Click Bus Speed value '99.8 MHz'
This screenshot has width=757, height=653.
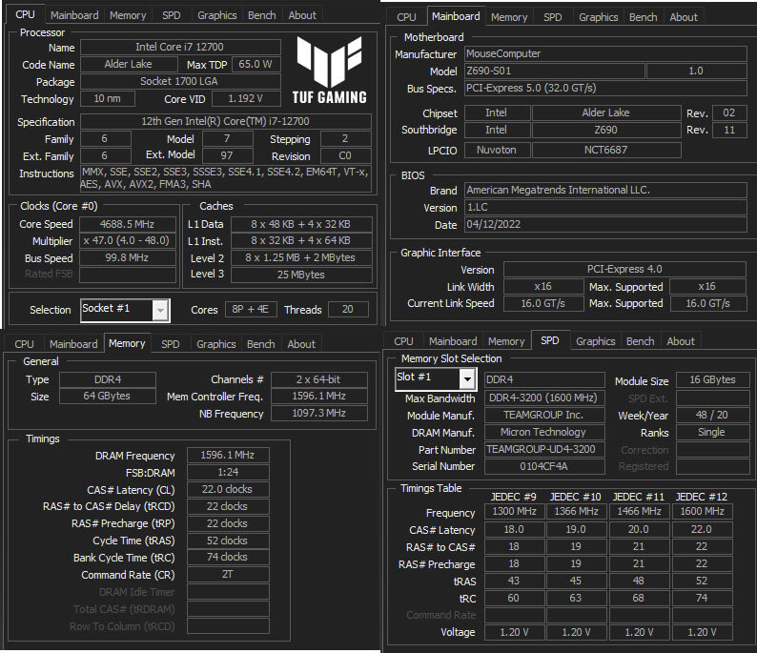tap(128, 257)
